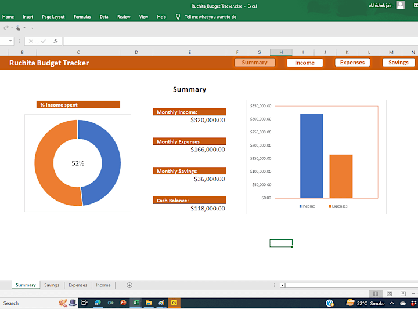Screen dimensions: 418x313
Task: Expand the Touch/Mouse Mode dropdown arrow
Action: pos(24,28)
